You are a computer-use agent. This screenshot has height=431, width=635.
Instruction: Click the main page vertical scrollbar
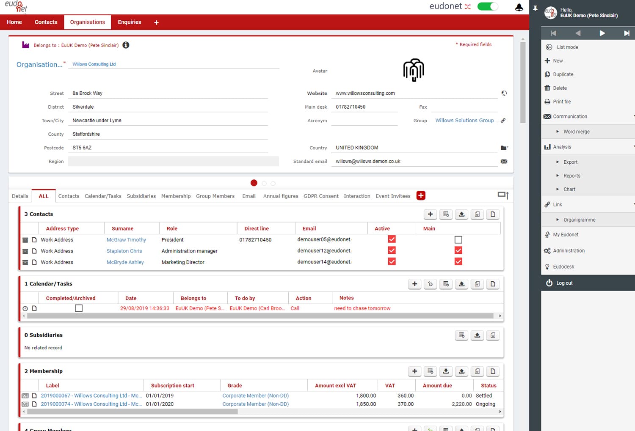(523, 82)
